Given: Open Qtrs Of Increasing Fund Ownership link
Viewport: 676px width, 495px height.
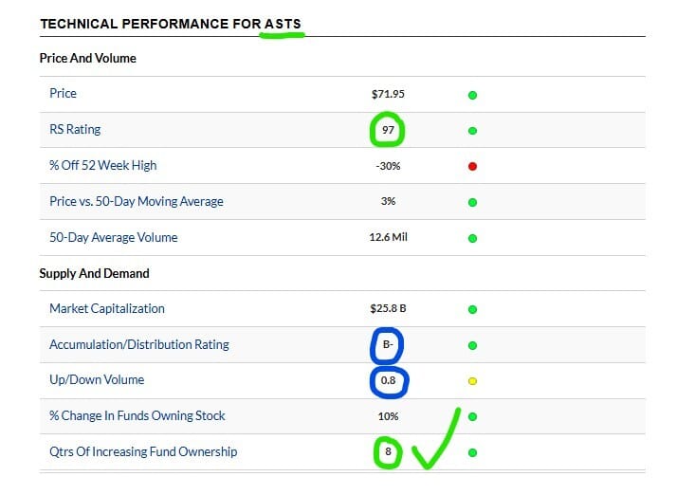Looking at the screenshot, I should pos(143,451).
